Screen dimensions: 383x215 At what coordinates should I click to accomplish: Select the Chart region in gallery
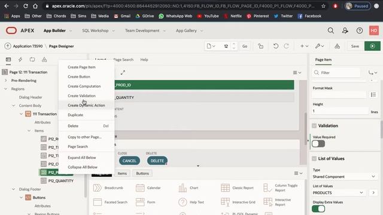point(189,188)
